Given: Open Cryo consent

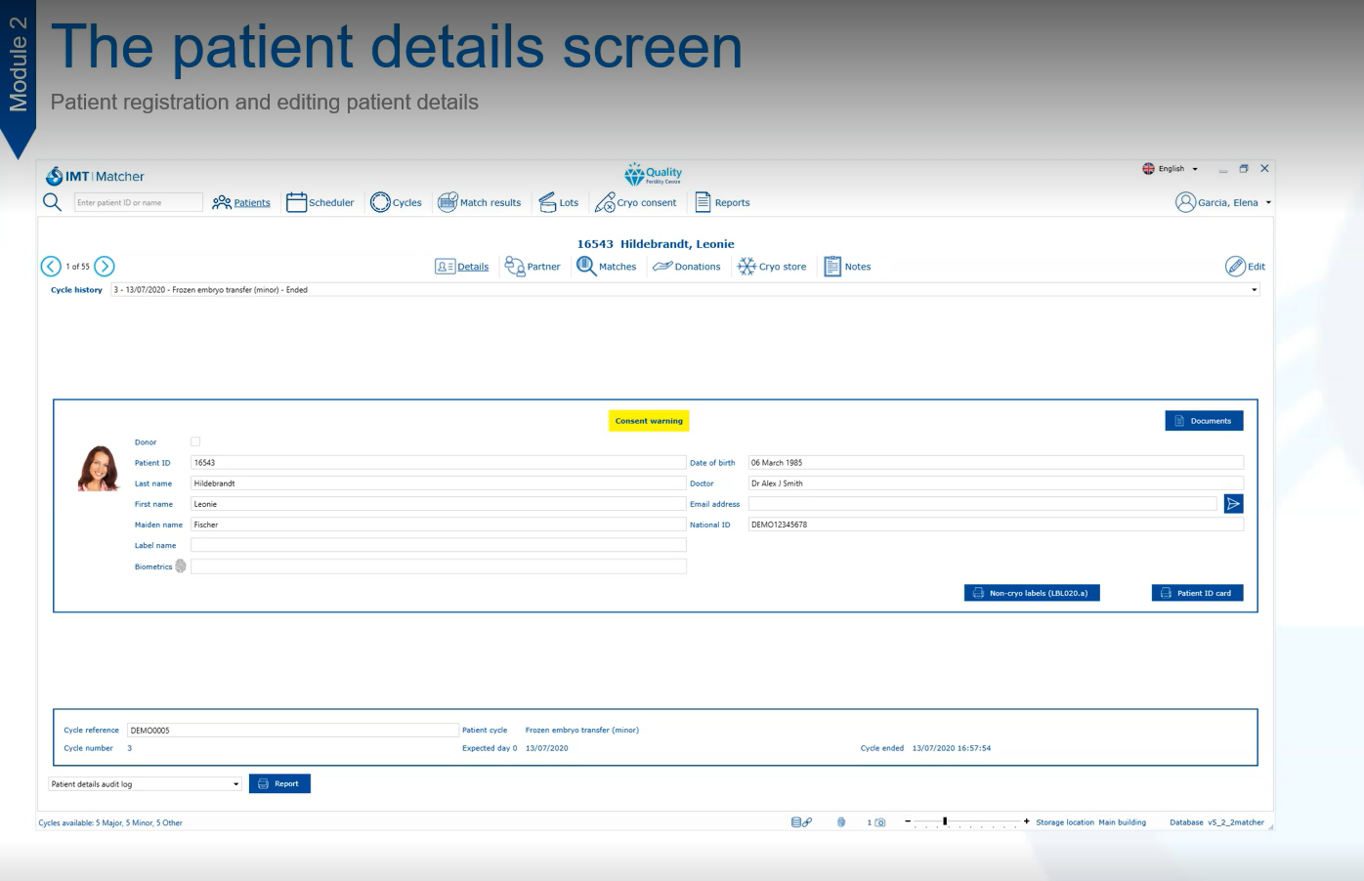Looking at the screenshot, I should tap(636, 202).
